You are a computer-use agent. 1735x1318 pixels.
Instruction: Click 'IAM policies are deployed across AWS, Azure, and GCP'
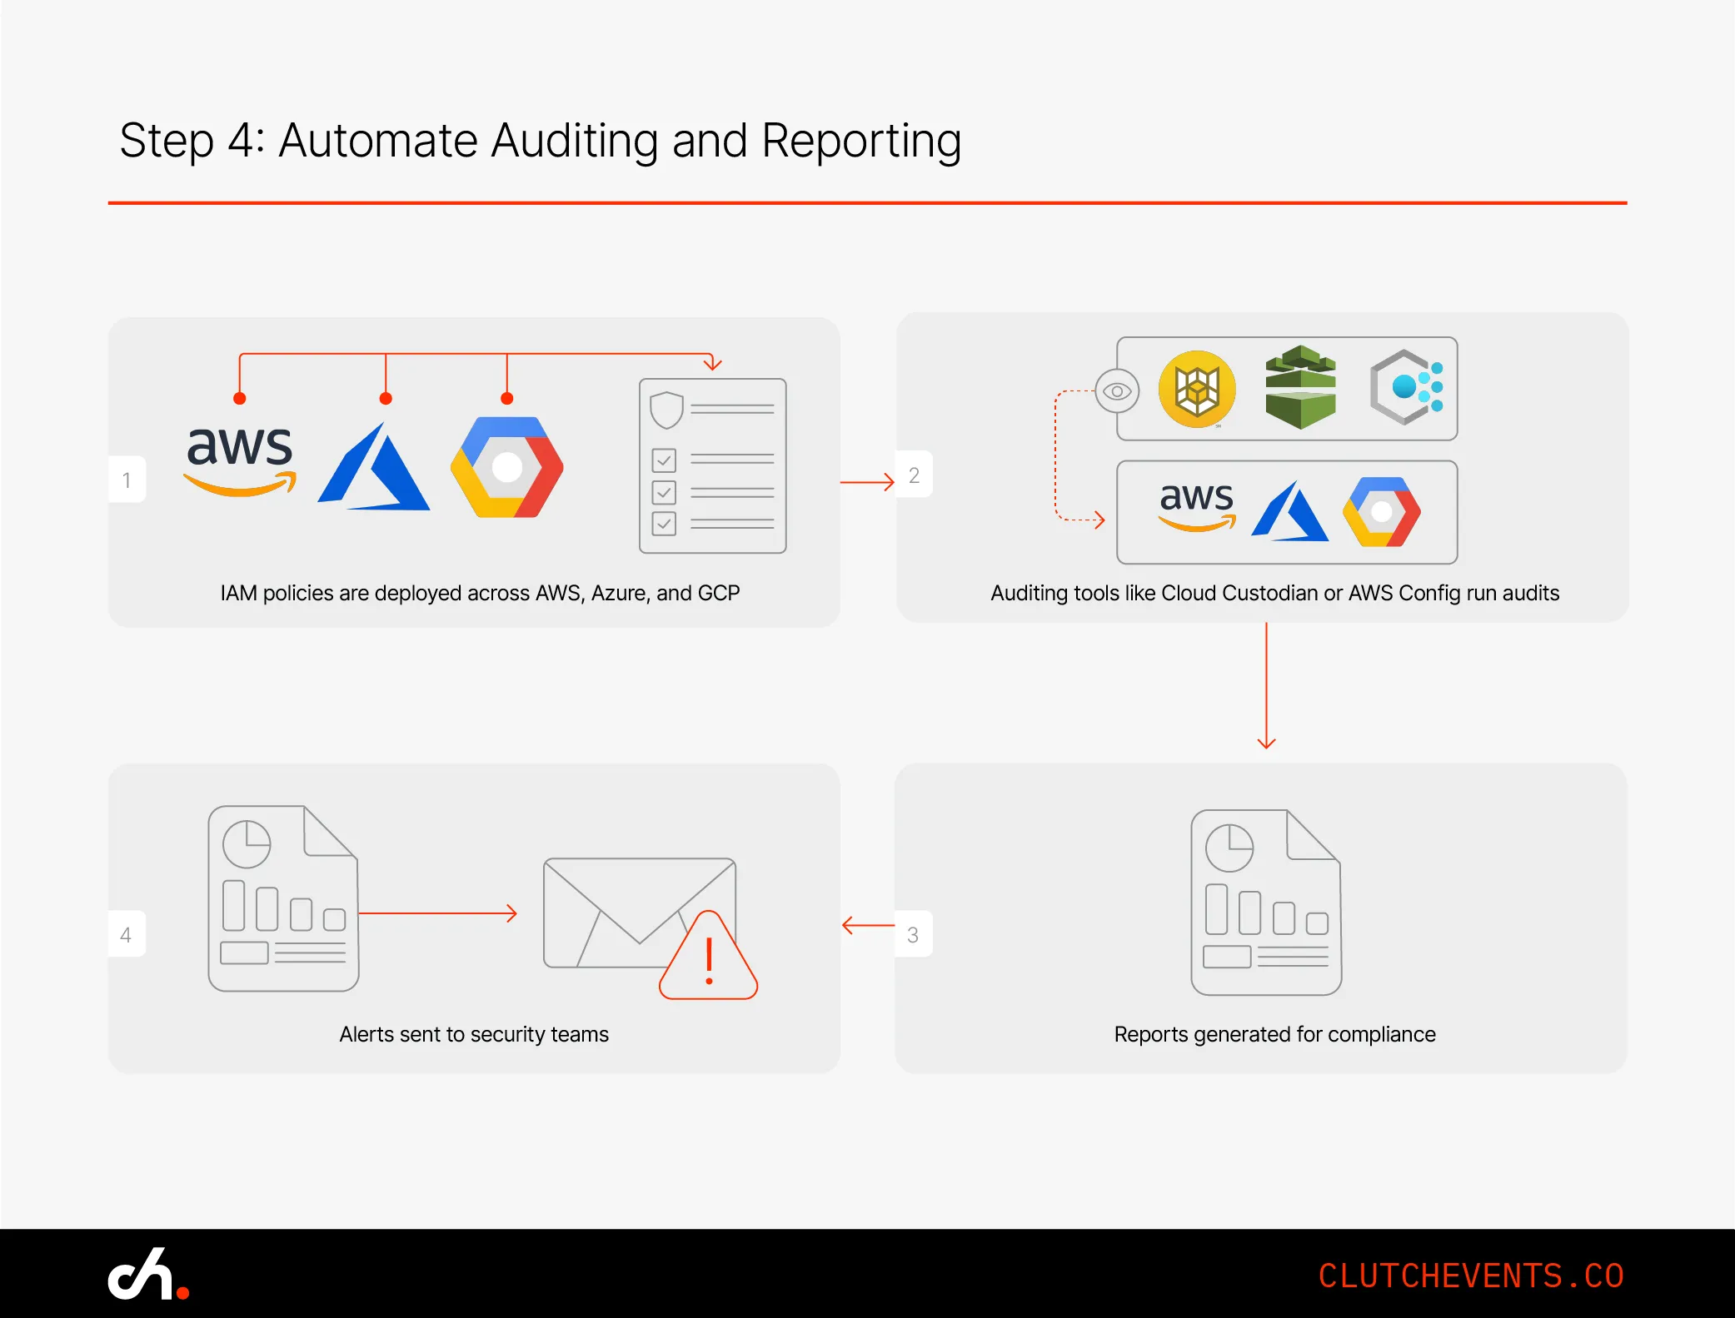tap(480, 594)
